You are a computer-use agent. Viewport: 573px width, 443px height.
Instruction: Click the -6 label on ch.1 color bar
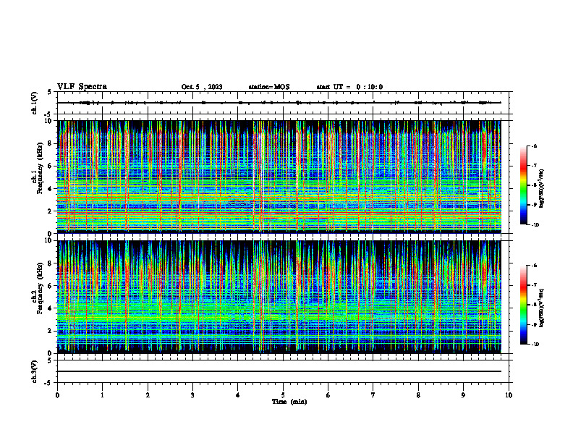(534, 145)
